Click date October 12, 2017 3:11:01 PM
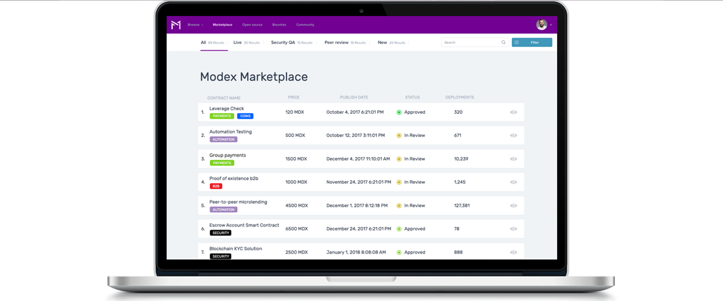723x301 pixels. 355,135
